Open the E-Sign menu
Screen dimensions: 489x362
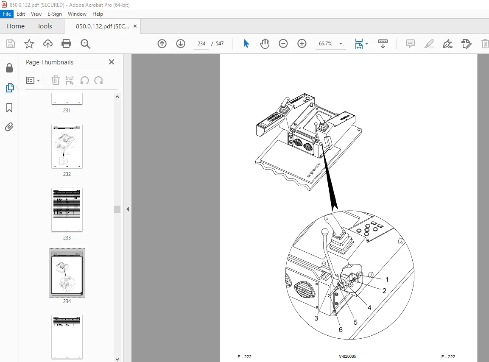point(55,14)
